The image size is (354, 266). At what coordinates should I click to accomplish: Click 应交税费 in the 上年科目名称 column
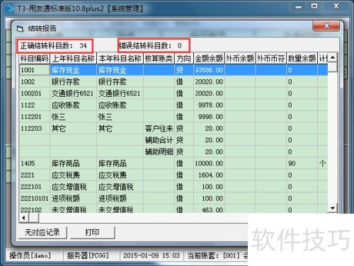coord(74,175)
